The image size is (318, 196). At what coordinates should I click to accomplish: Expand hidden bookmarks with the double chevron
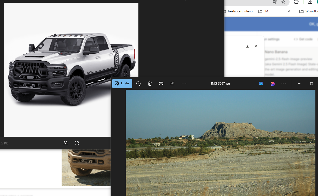coord(289,11)
